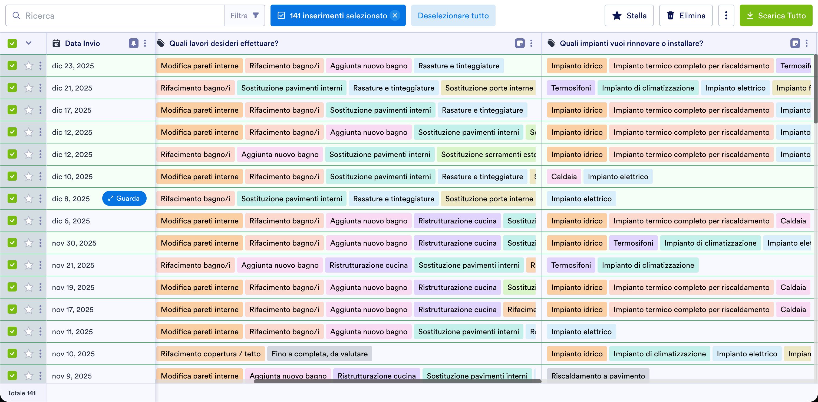This screenshot has width=818, height=402.
Task: Click the trash icon on the Elimina button
Action: pos(670,15)
